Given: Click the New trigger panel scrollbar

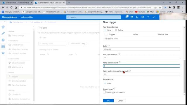Looking at the screenshot, I should pyautogui.click(x=184, y=76).
